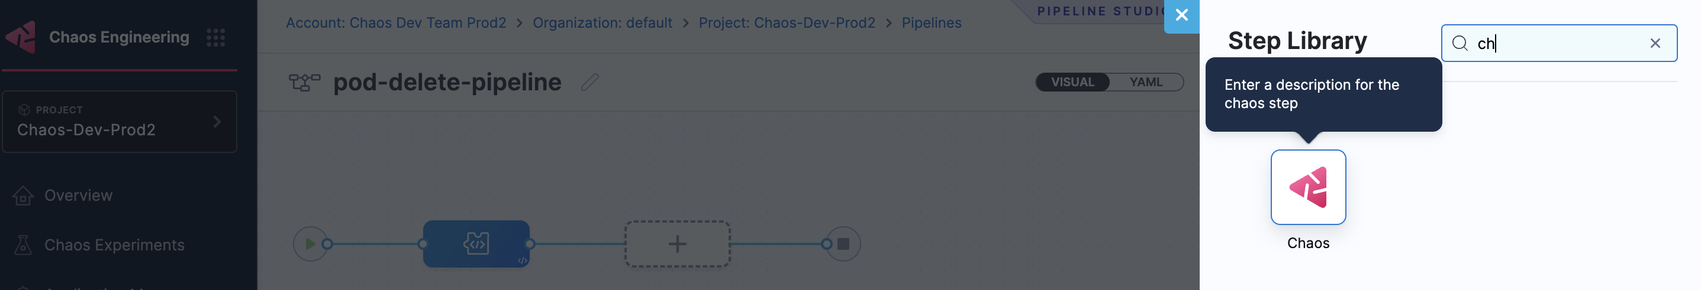
Task: Open Chaos Experiments in the sidebar
Action: click(114, 245)
